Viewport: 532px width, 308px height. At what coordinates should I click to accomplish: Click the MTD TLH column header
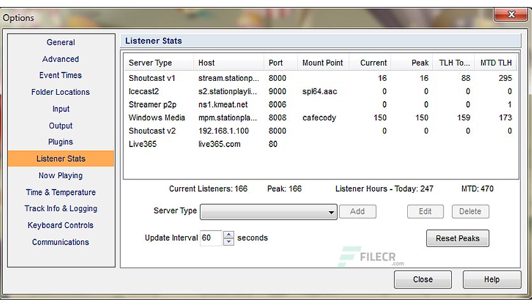pos(496,63)
